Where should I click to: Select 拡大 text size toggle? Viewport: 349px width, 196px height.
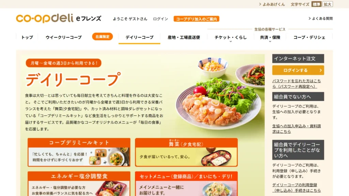tap(328, 4)
